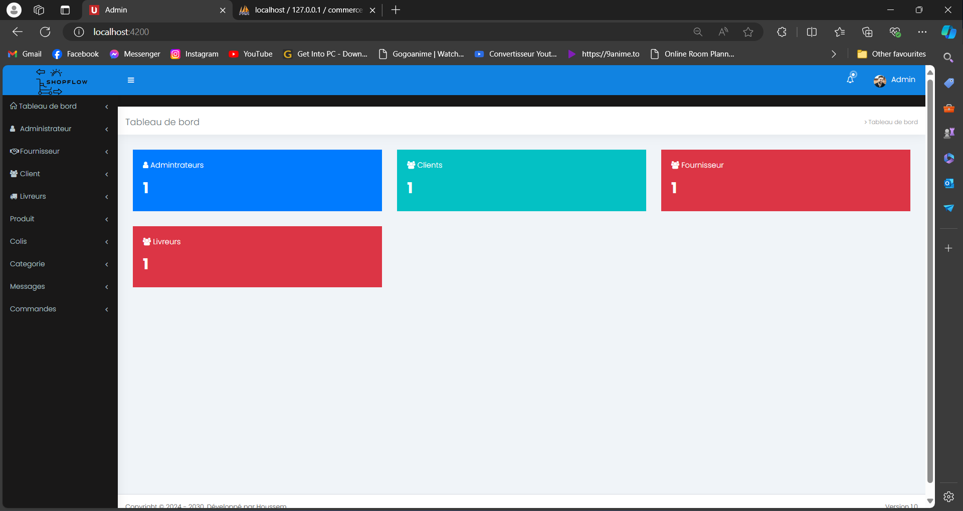Open the notifications bell icon
Screen dimensions: 963x511
pos(850,79)
